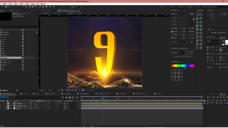Play the preview
Screen dimensions: 228x128
(218, 33)
